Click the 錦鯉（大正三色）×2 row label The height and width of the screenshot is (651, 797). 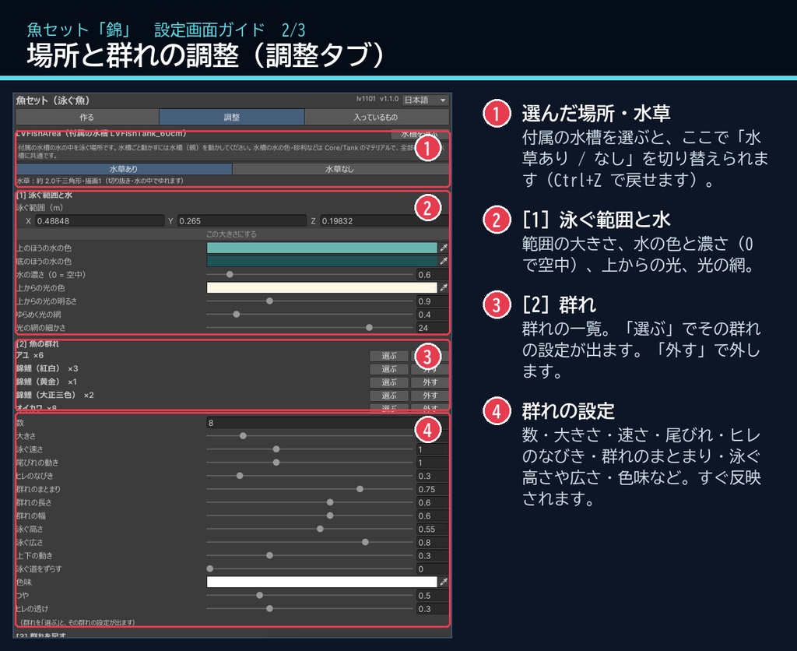tap(55, 395)
